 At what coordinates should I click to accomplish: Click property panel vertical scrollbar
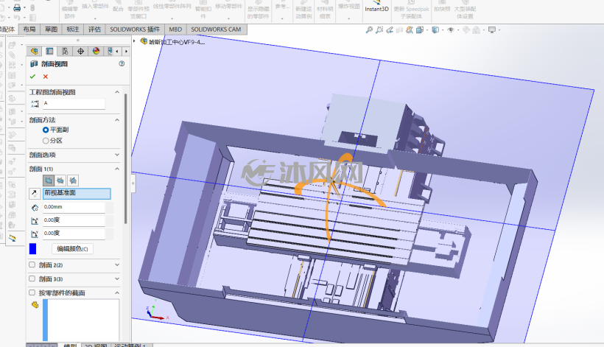coord(126,158)
